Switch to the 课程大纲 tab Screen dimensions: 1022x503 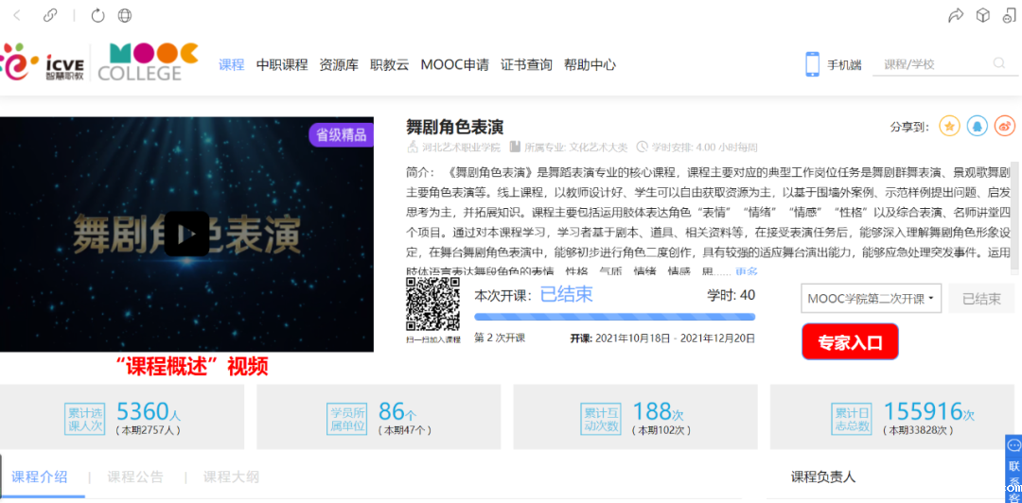(x=231, y=477)
